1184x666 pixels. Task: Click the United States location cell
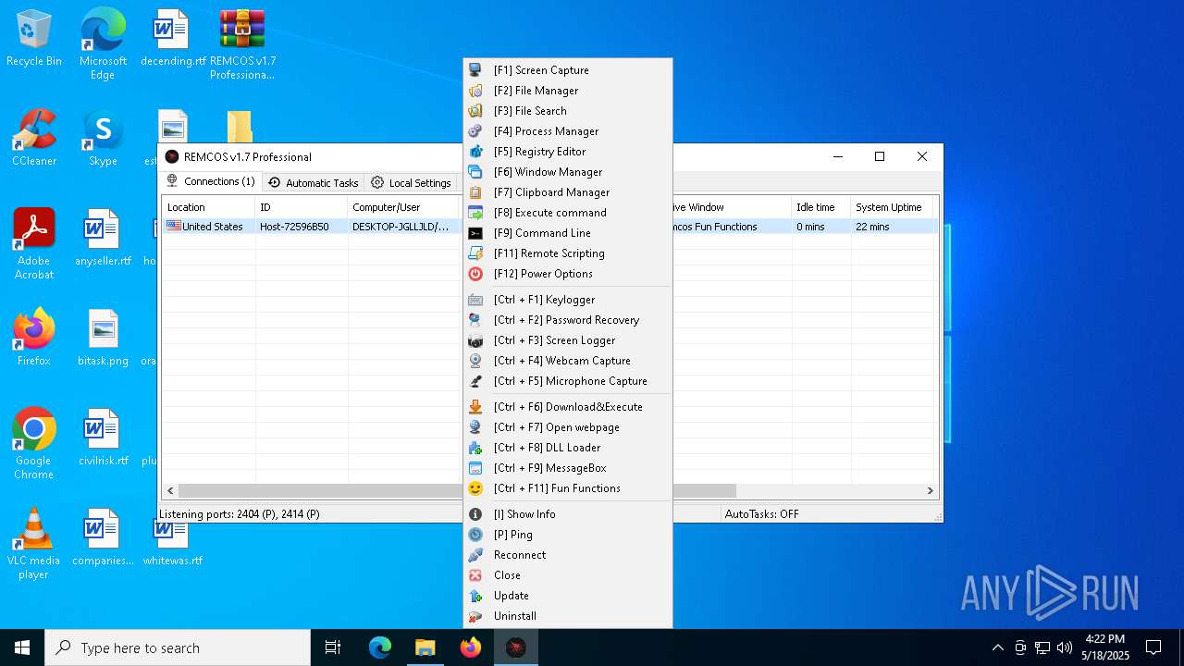coord(204,227)
